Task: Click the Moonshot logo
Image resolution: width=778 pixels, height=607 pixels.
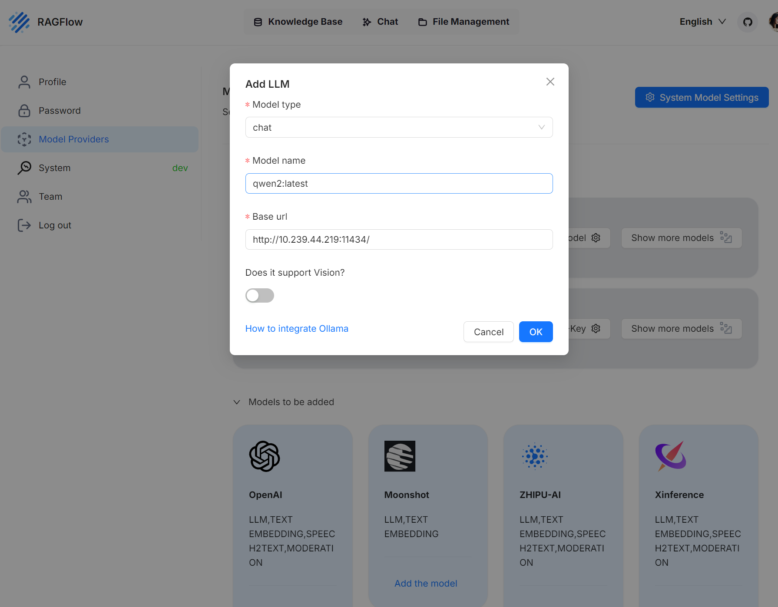Action: [400, 456]
